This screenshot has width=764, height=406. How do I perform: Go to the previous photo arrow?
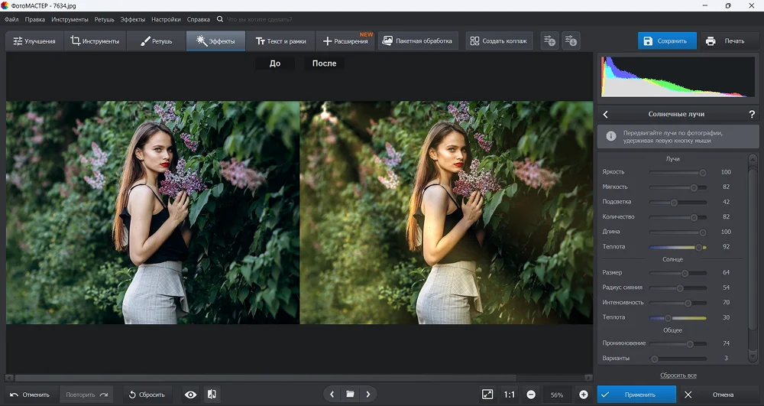coord(332,395)
